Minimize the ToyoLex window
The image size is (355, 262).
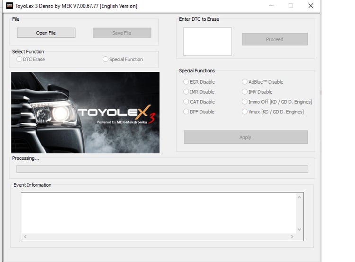pyautogui.click(x=271, y=6)
